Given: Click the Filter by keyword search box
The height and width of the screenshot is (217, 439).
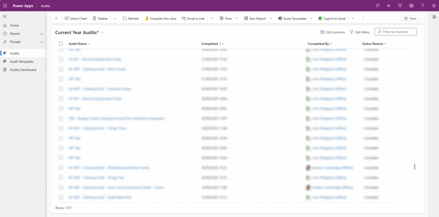Looking at the screenshot, I should click(x=397, y=32).
